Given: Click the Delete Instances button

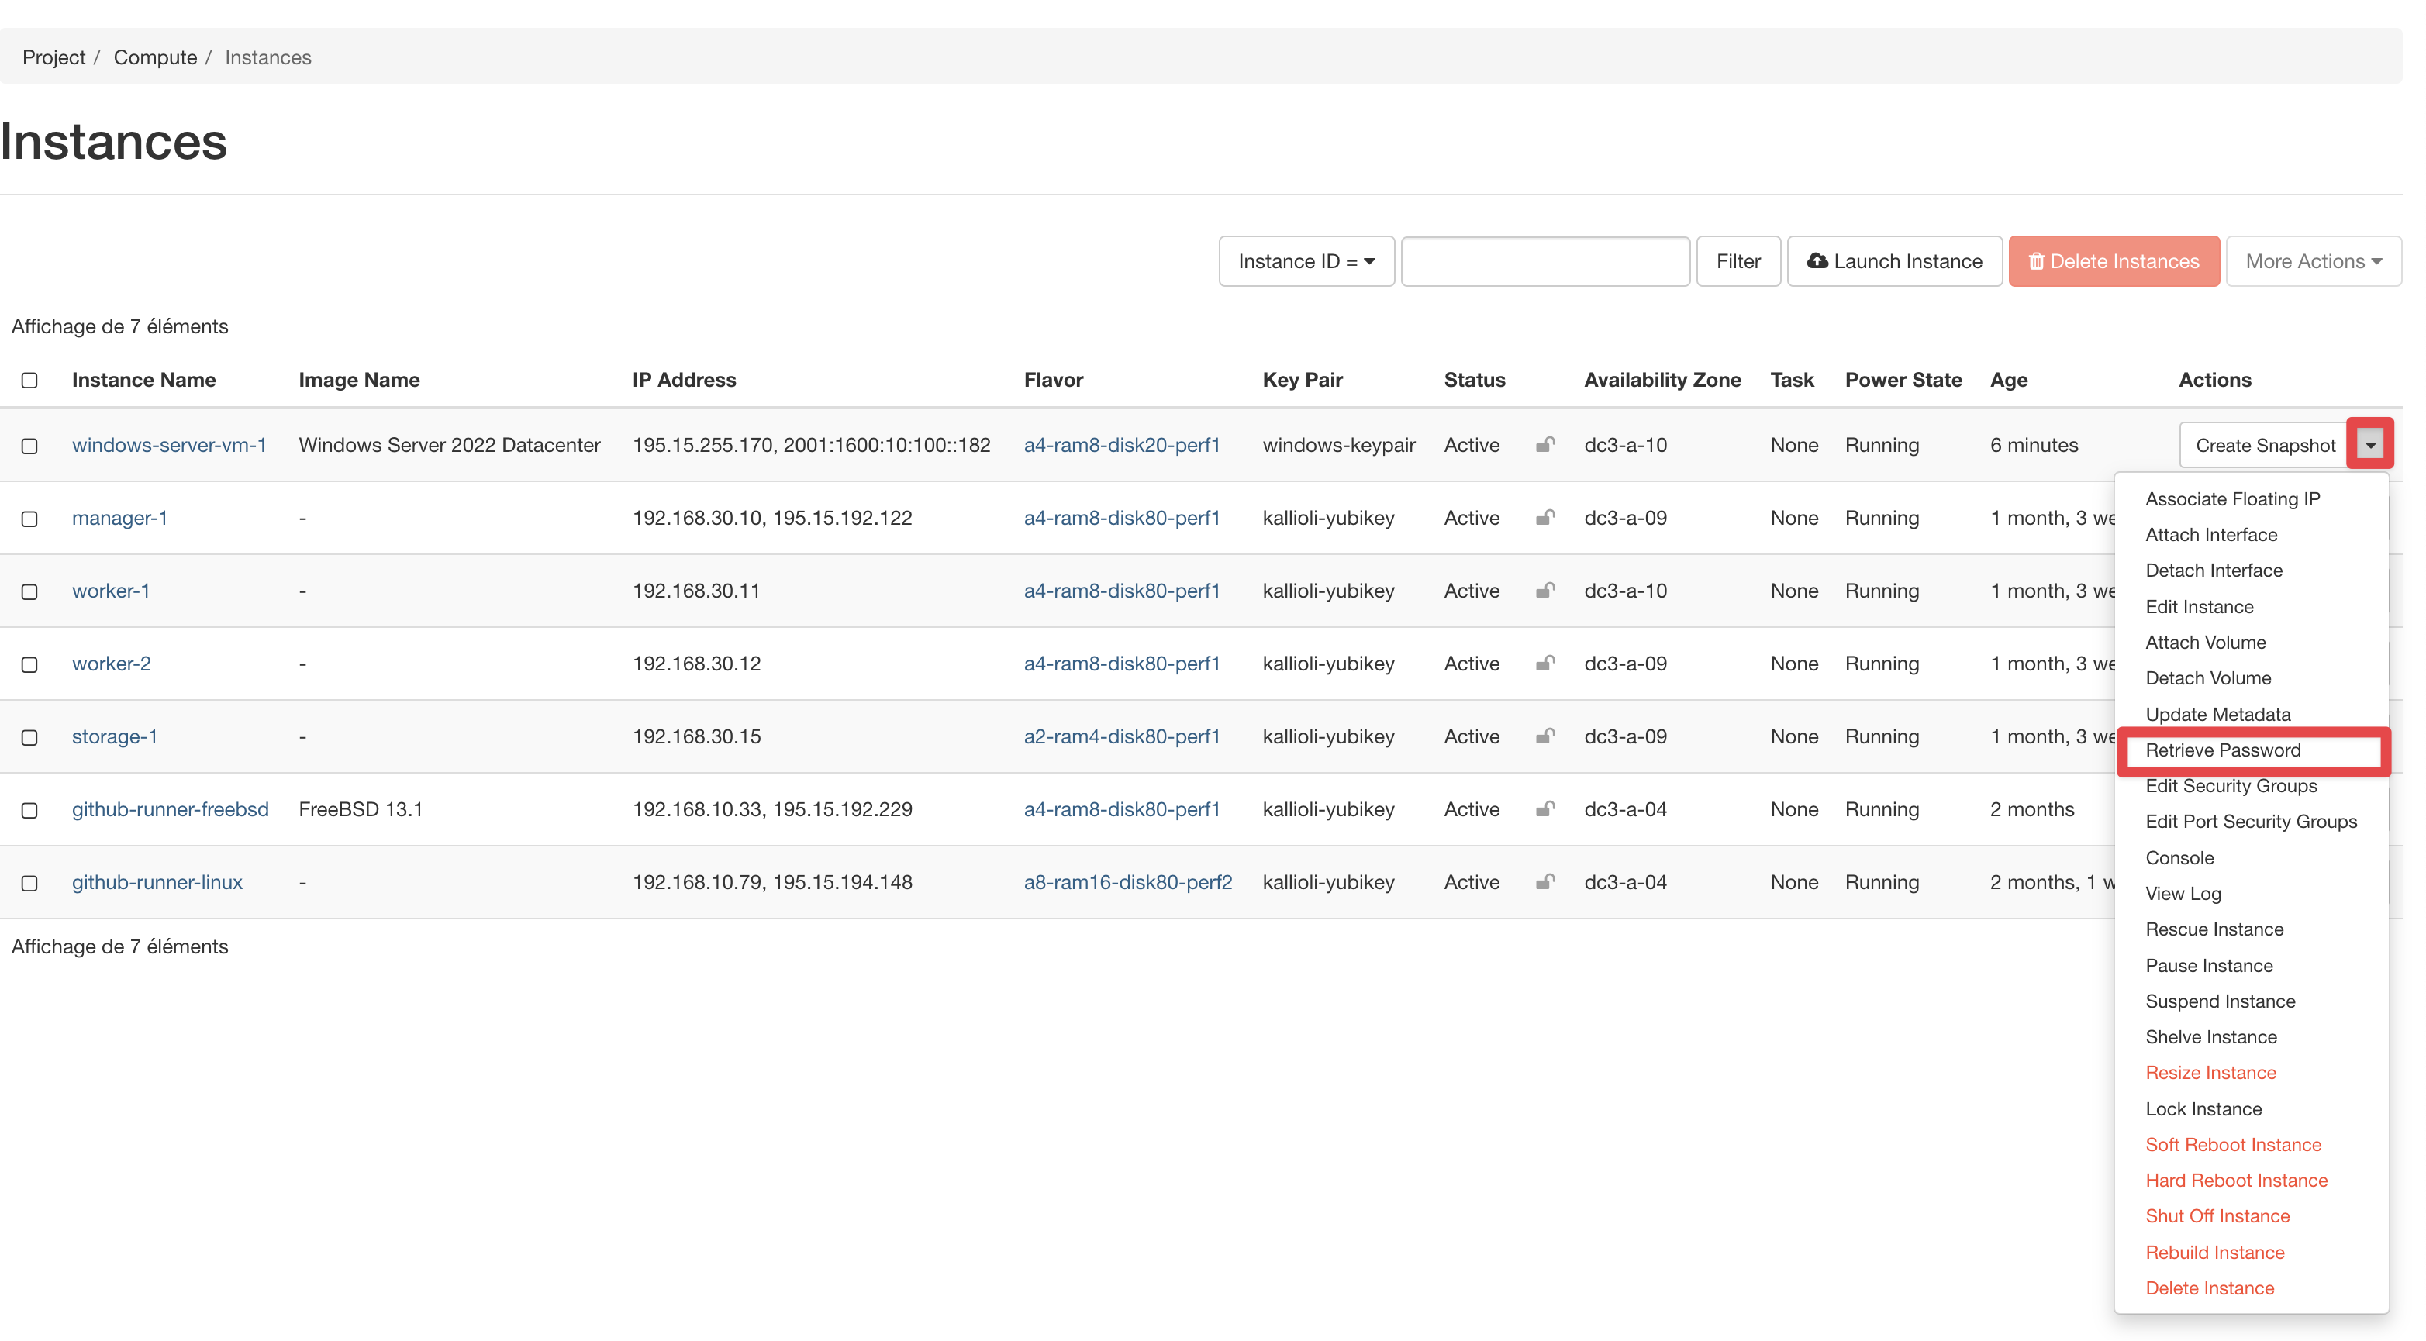Looking at the screenshot, I should click(x=2114, y=261).
